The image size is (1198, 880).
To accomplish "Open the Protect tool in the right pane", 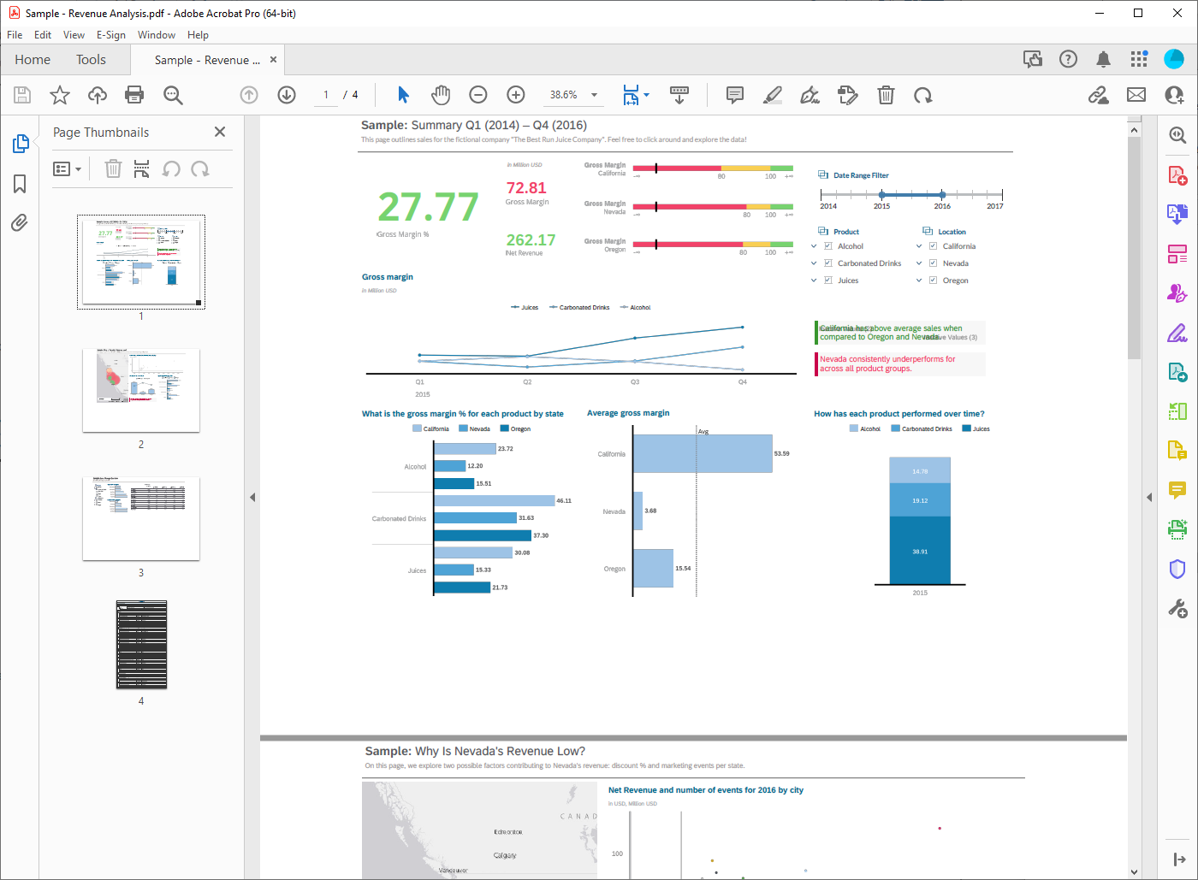I will tap(1177, 569).
